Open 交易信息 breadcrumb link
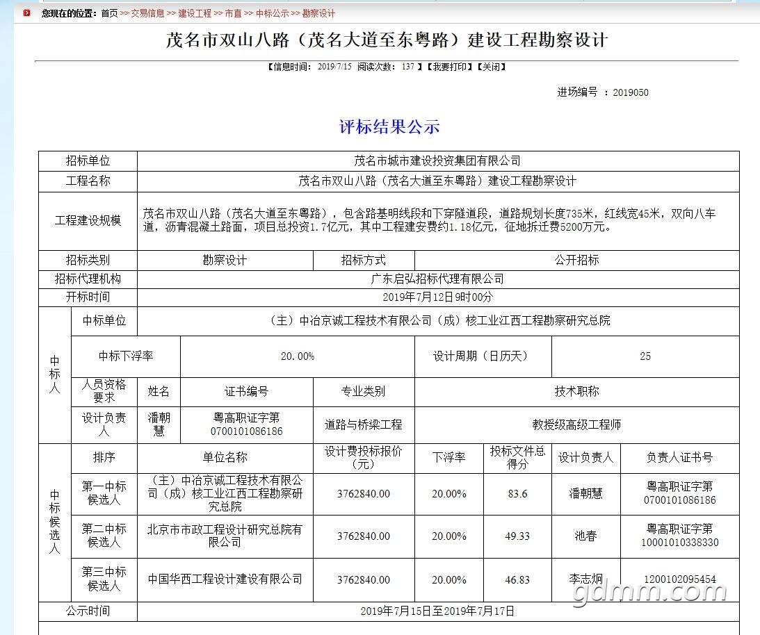This screenshot has height=635, width=760. point(147,14)
